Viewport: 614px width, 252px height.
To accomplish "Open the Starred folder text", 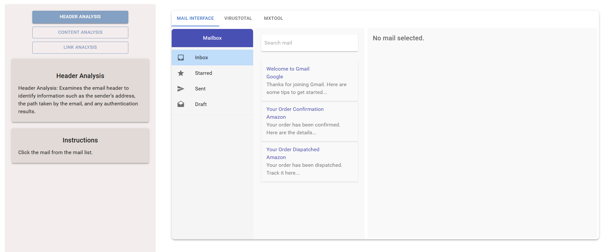I will (x=203, y=73).
